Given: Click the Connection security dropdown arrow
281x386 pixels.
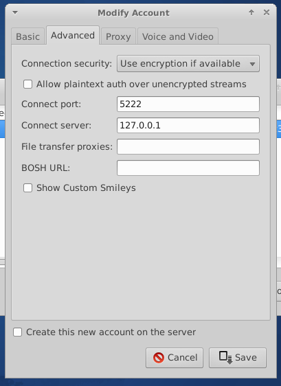Looking at the screenshot, I should point(252,64).
